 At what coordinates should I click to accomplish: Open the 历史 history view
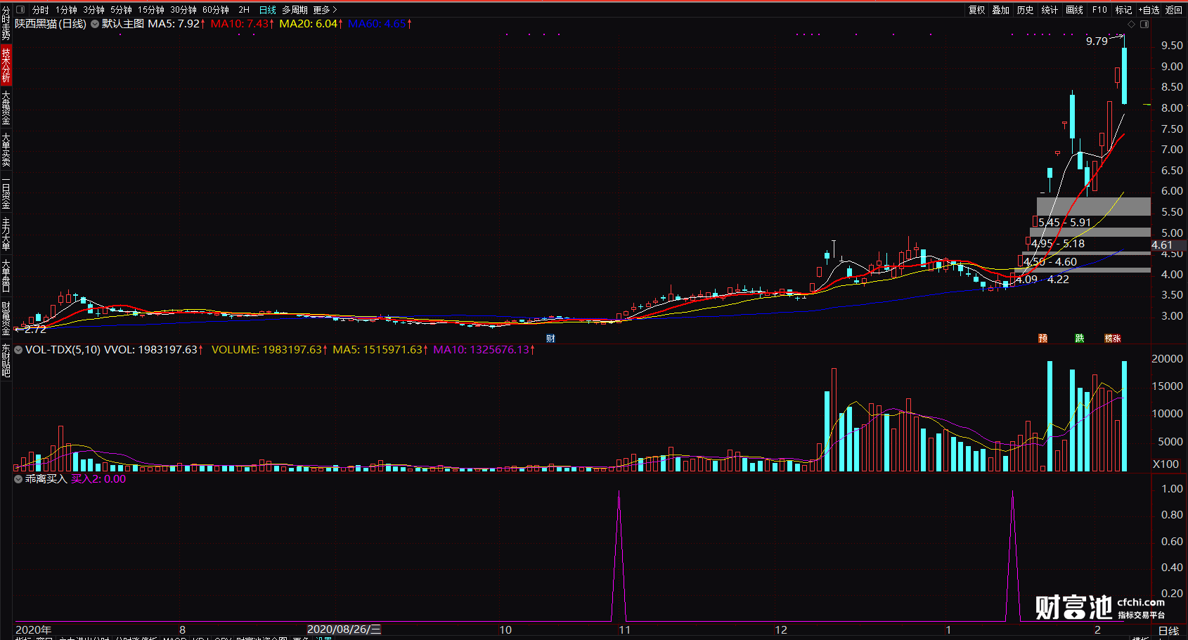pyautogui.click(x=1026, y=10)
